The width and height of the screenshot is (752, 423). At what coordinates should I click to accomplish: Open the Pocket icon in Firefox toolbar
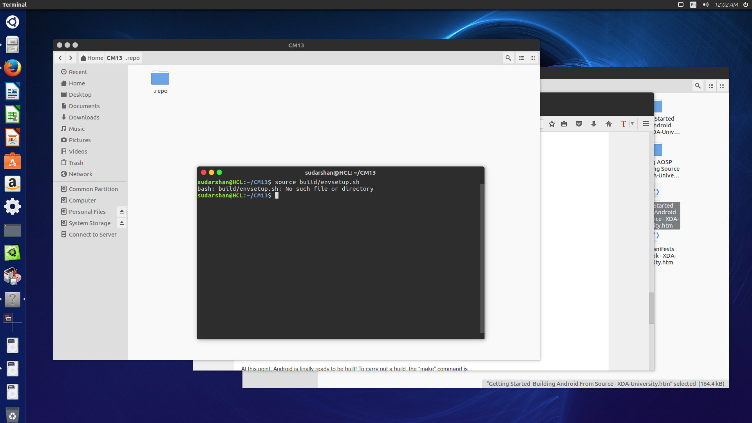click(x=579, y=124)
